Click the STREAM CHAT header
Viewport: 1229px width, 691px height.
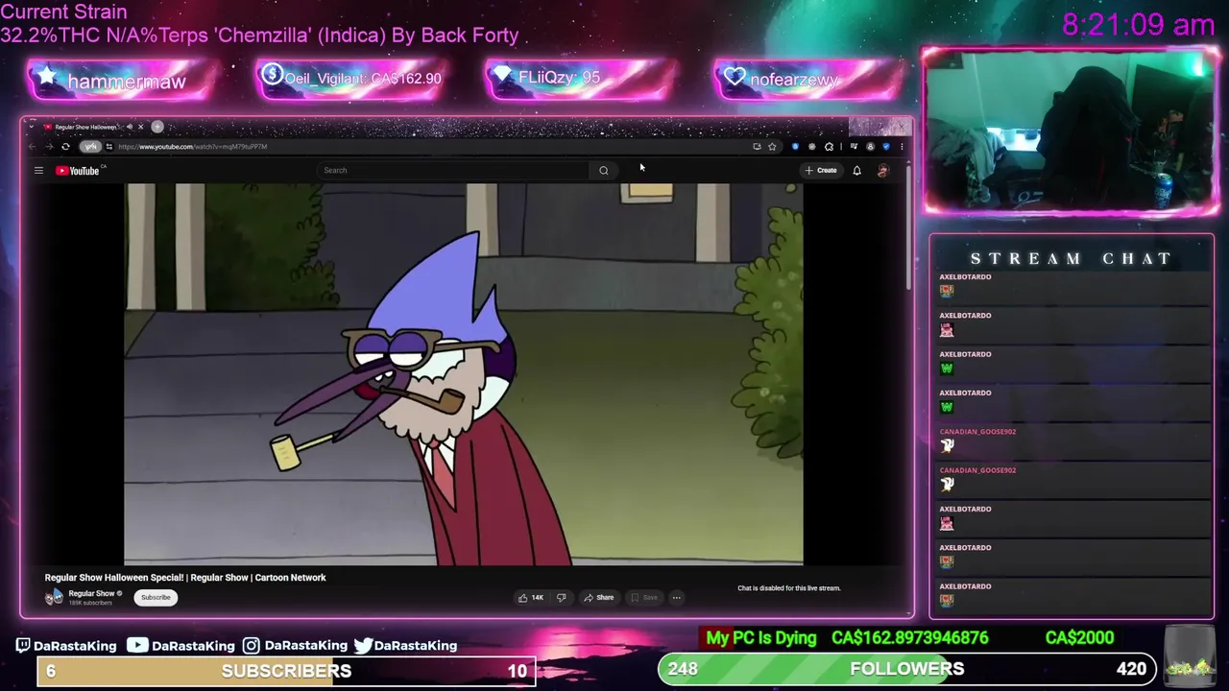1072,258
